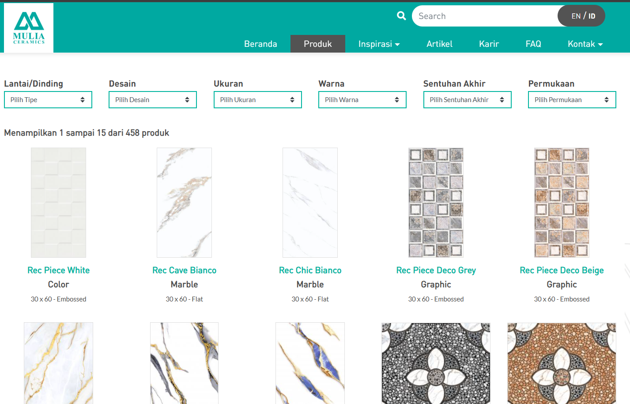The height and width of the screenshot is (404, 630).
Task: Open the Pilih Desain dropdown
Action: click(x=152, y=99)
